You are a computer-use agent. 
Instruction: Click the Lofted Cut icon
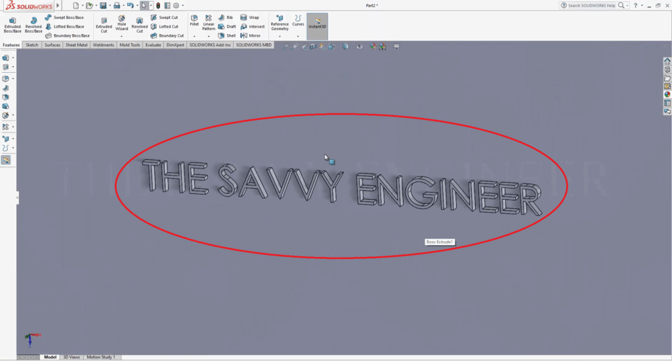point(164,26)
